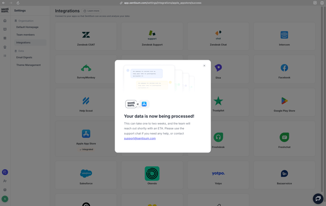Click the home icon in left rail
326x206 pixels.
point(5,20)
